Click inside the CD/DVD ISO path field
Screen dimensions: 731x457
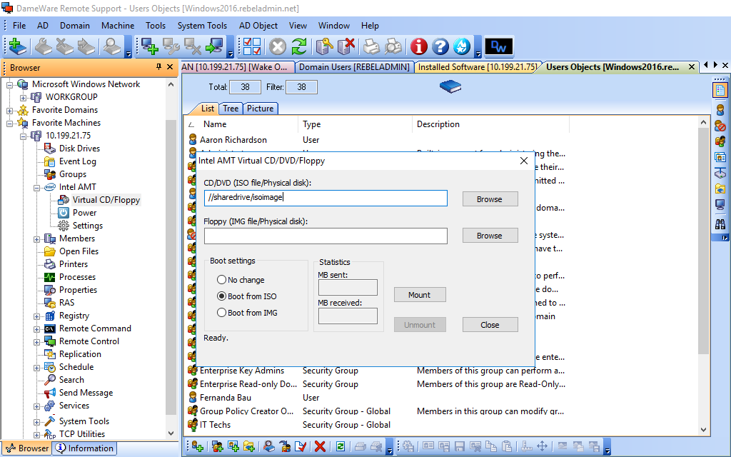pos(325,198)
